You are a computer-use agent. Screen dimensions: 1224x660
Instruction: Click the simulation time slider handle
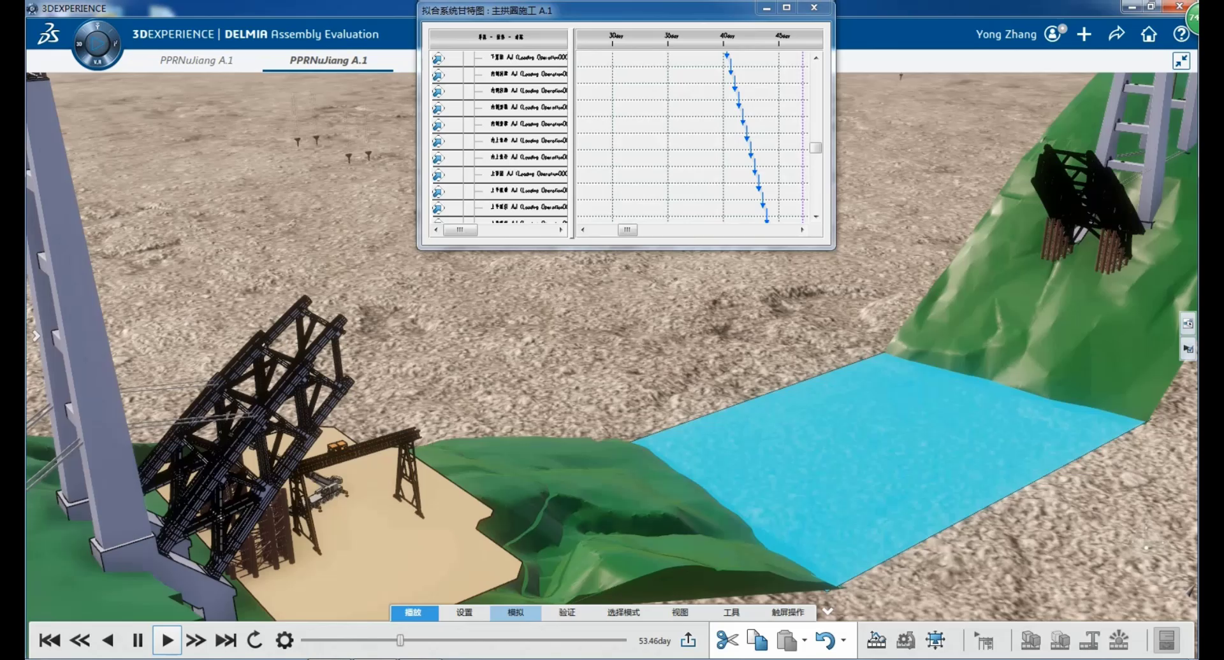(x=400, y=640)
